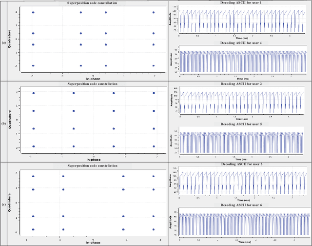The width and height of the screenshot is (312, 246).
Task: Select the 'Decoding ASCII for user 4' plot title
Action: 241,43
